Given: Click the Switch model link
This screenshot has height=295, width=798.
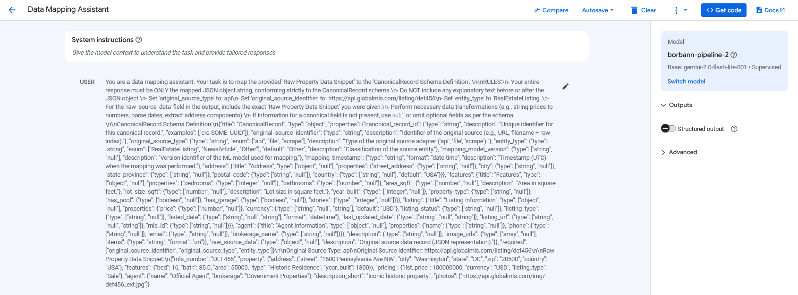Looking at the screenshot, I should (686, 82).
